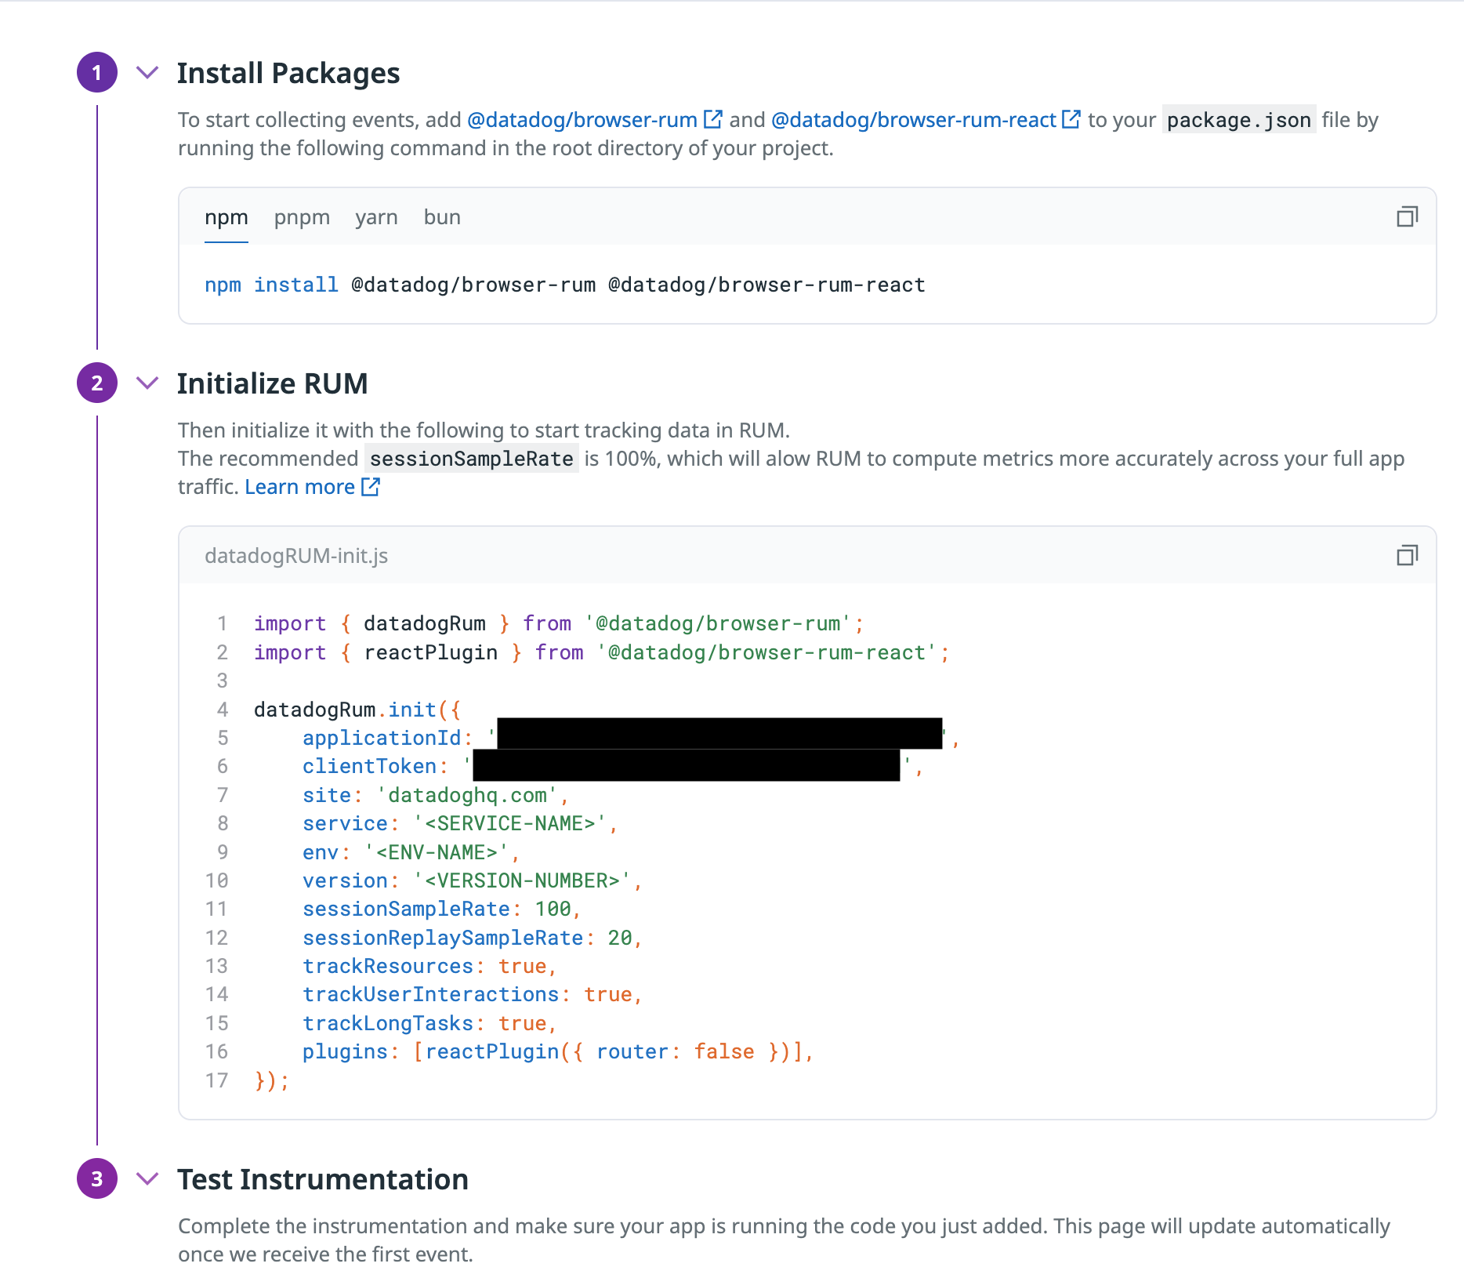Copy the datadogRUM-init.js code snippet
This screenshot has width=1464, height=1267.
pyautogui.click(x=1407, y=556)
